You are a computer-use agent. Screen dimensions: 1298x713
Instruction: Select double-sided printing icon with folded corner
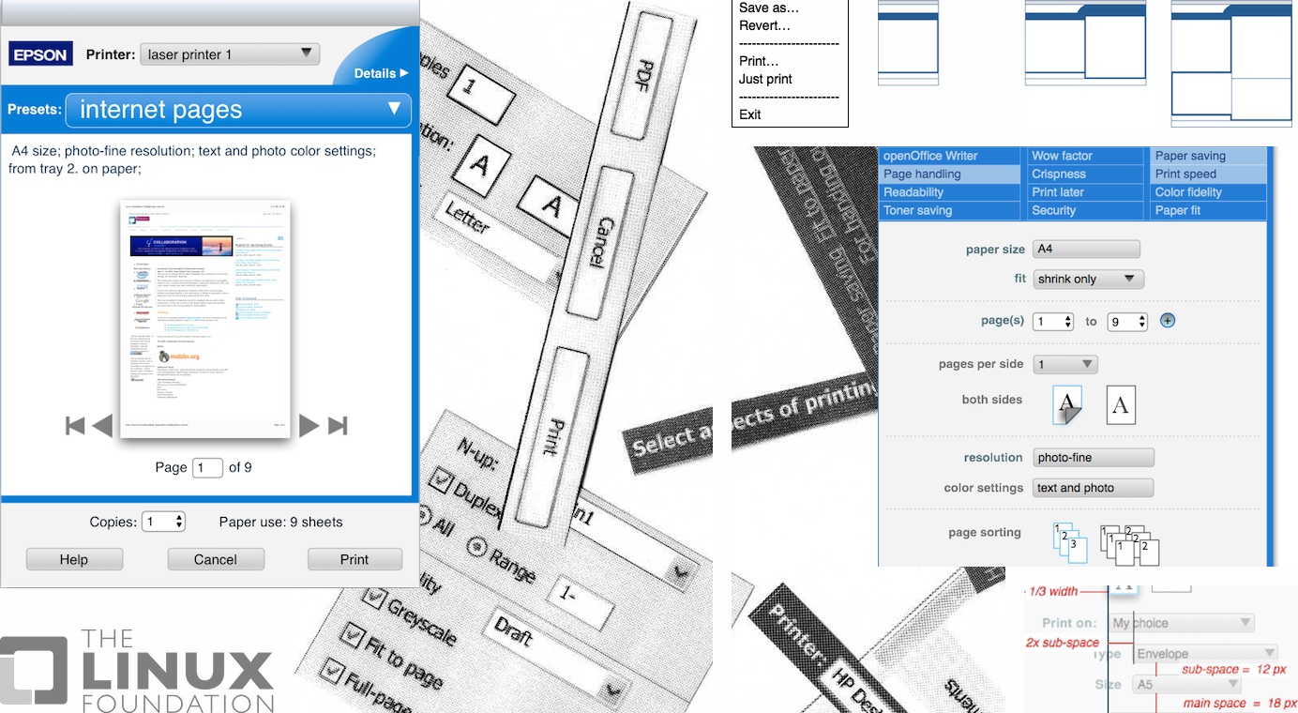[x=1067, y=405]
